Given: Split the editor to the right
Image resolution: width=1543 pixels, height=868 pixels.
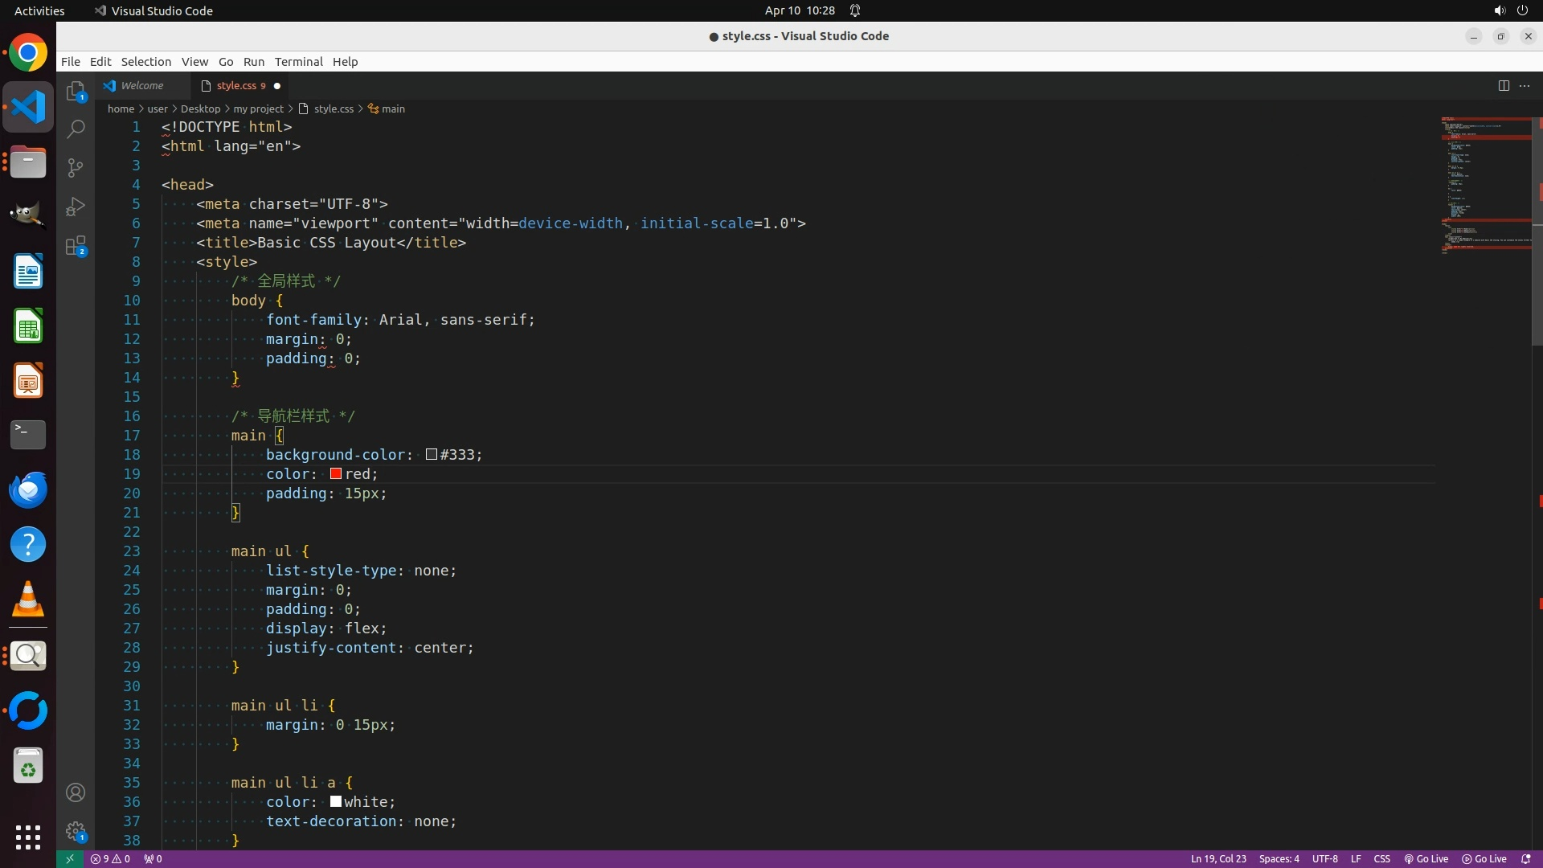Looking at the screenshot, I should [x=1504, y=85].
